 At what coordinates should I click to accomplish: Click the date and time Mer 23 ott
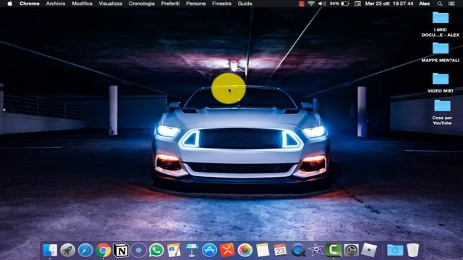click(390, 4)
